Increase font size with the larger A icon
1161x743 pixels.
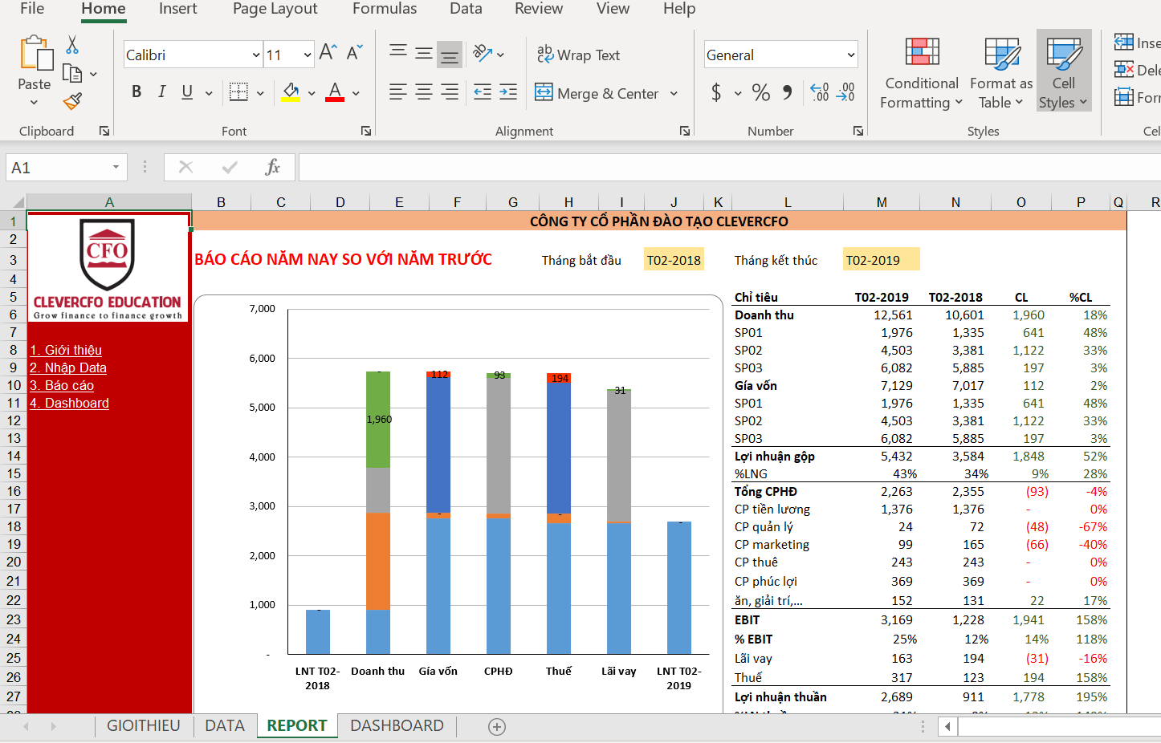328,53
